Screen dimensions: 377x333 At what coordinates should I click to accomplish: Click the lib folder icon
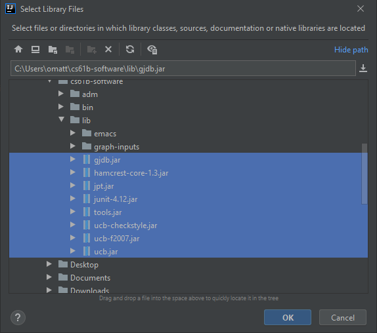(x=75, y=120)
